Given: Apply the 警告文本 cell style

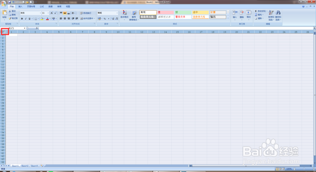Looking at the screenshot, I should pyautogui.click(x=183, y=17).
